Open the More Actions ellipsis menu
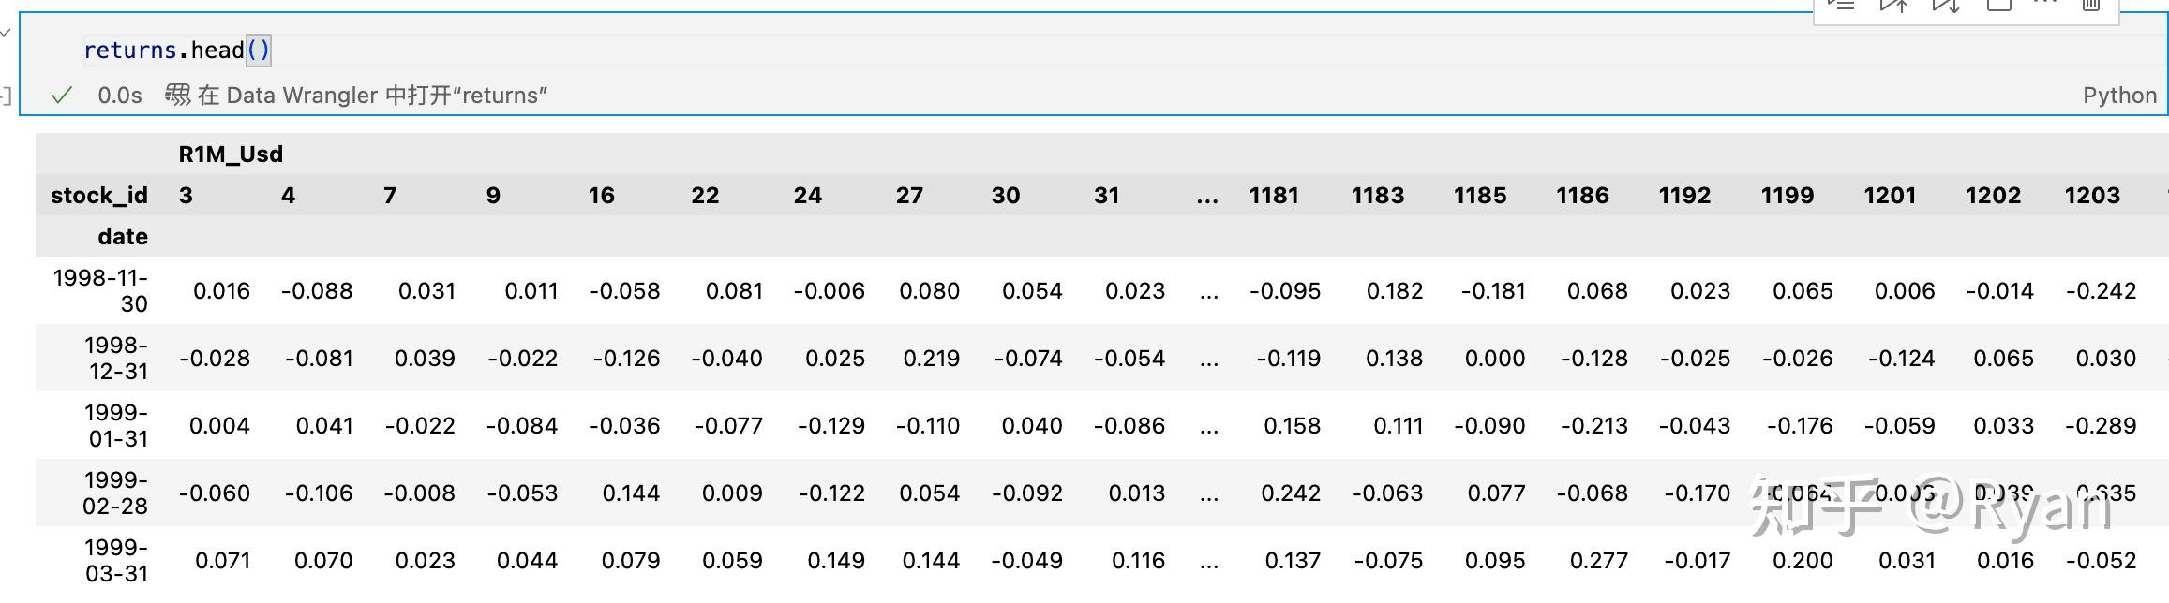This screenshot has height=603, width=2169. click(x=2045, y=5)
